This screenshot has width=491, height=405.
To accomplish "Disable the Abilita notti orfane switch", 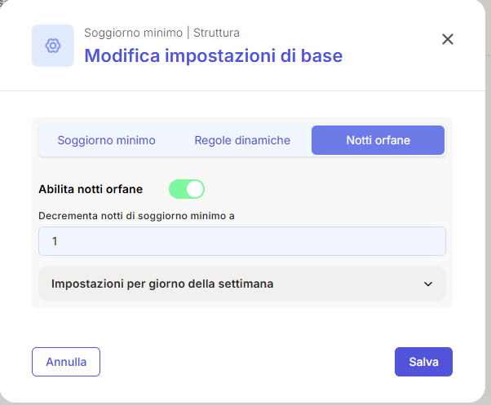I will 187,189.
